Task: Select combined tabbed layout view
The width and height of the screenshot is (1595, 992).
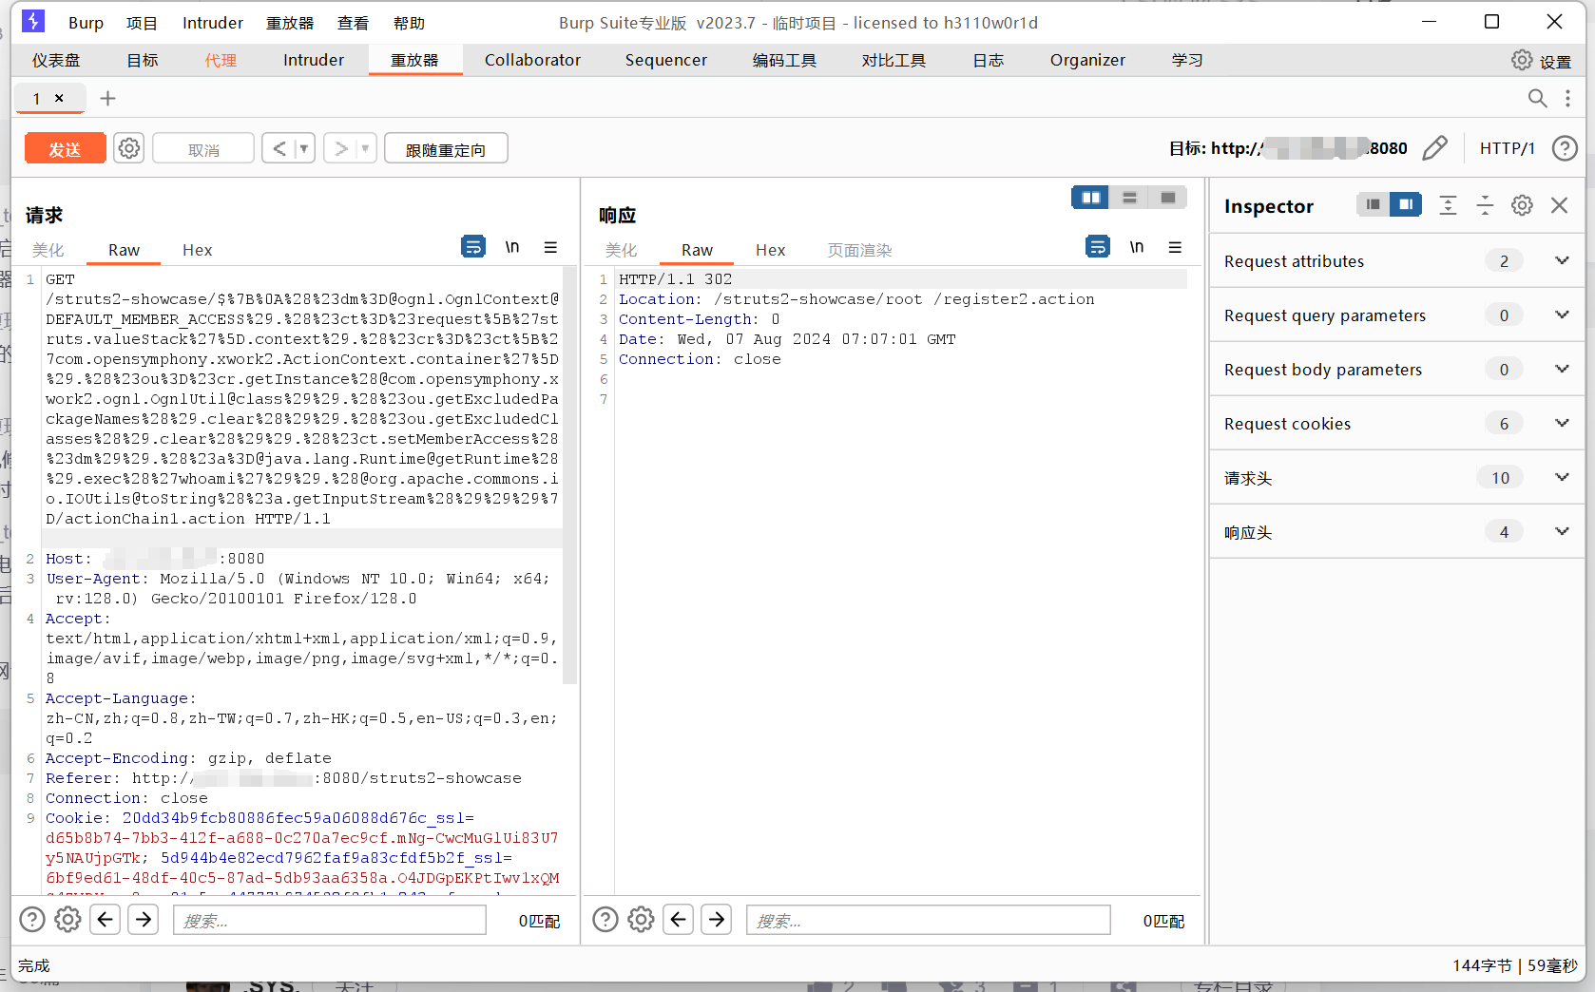Action: 1168,198
